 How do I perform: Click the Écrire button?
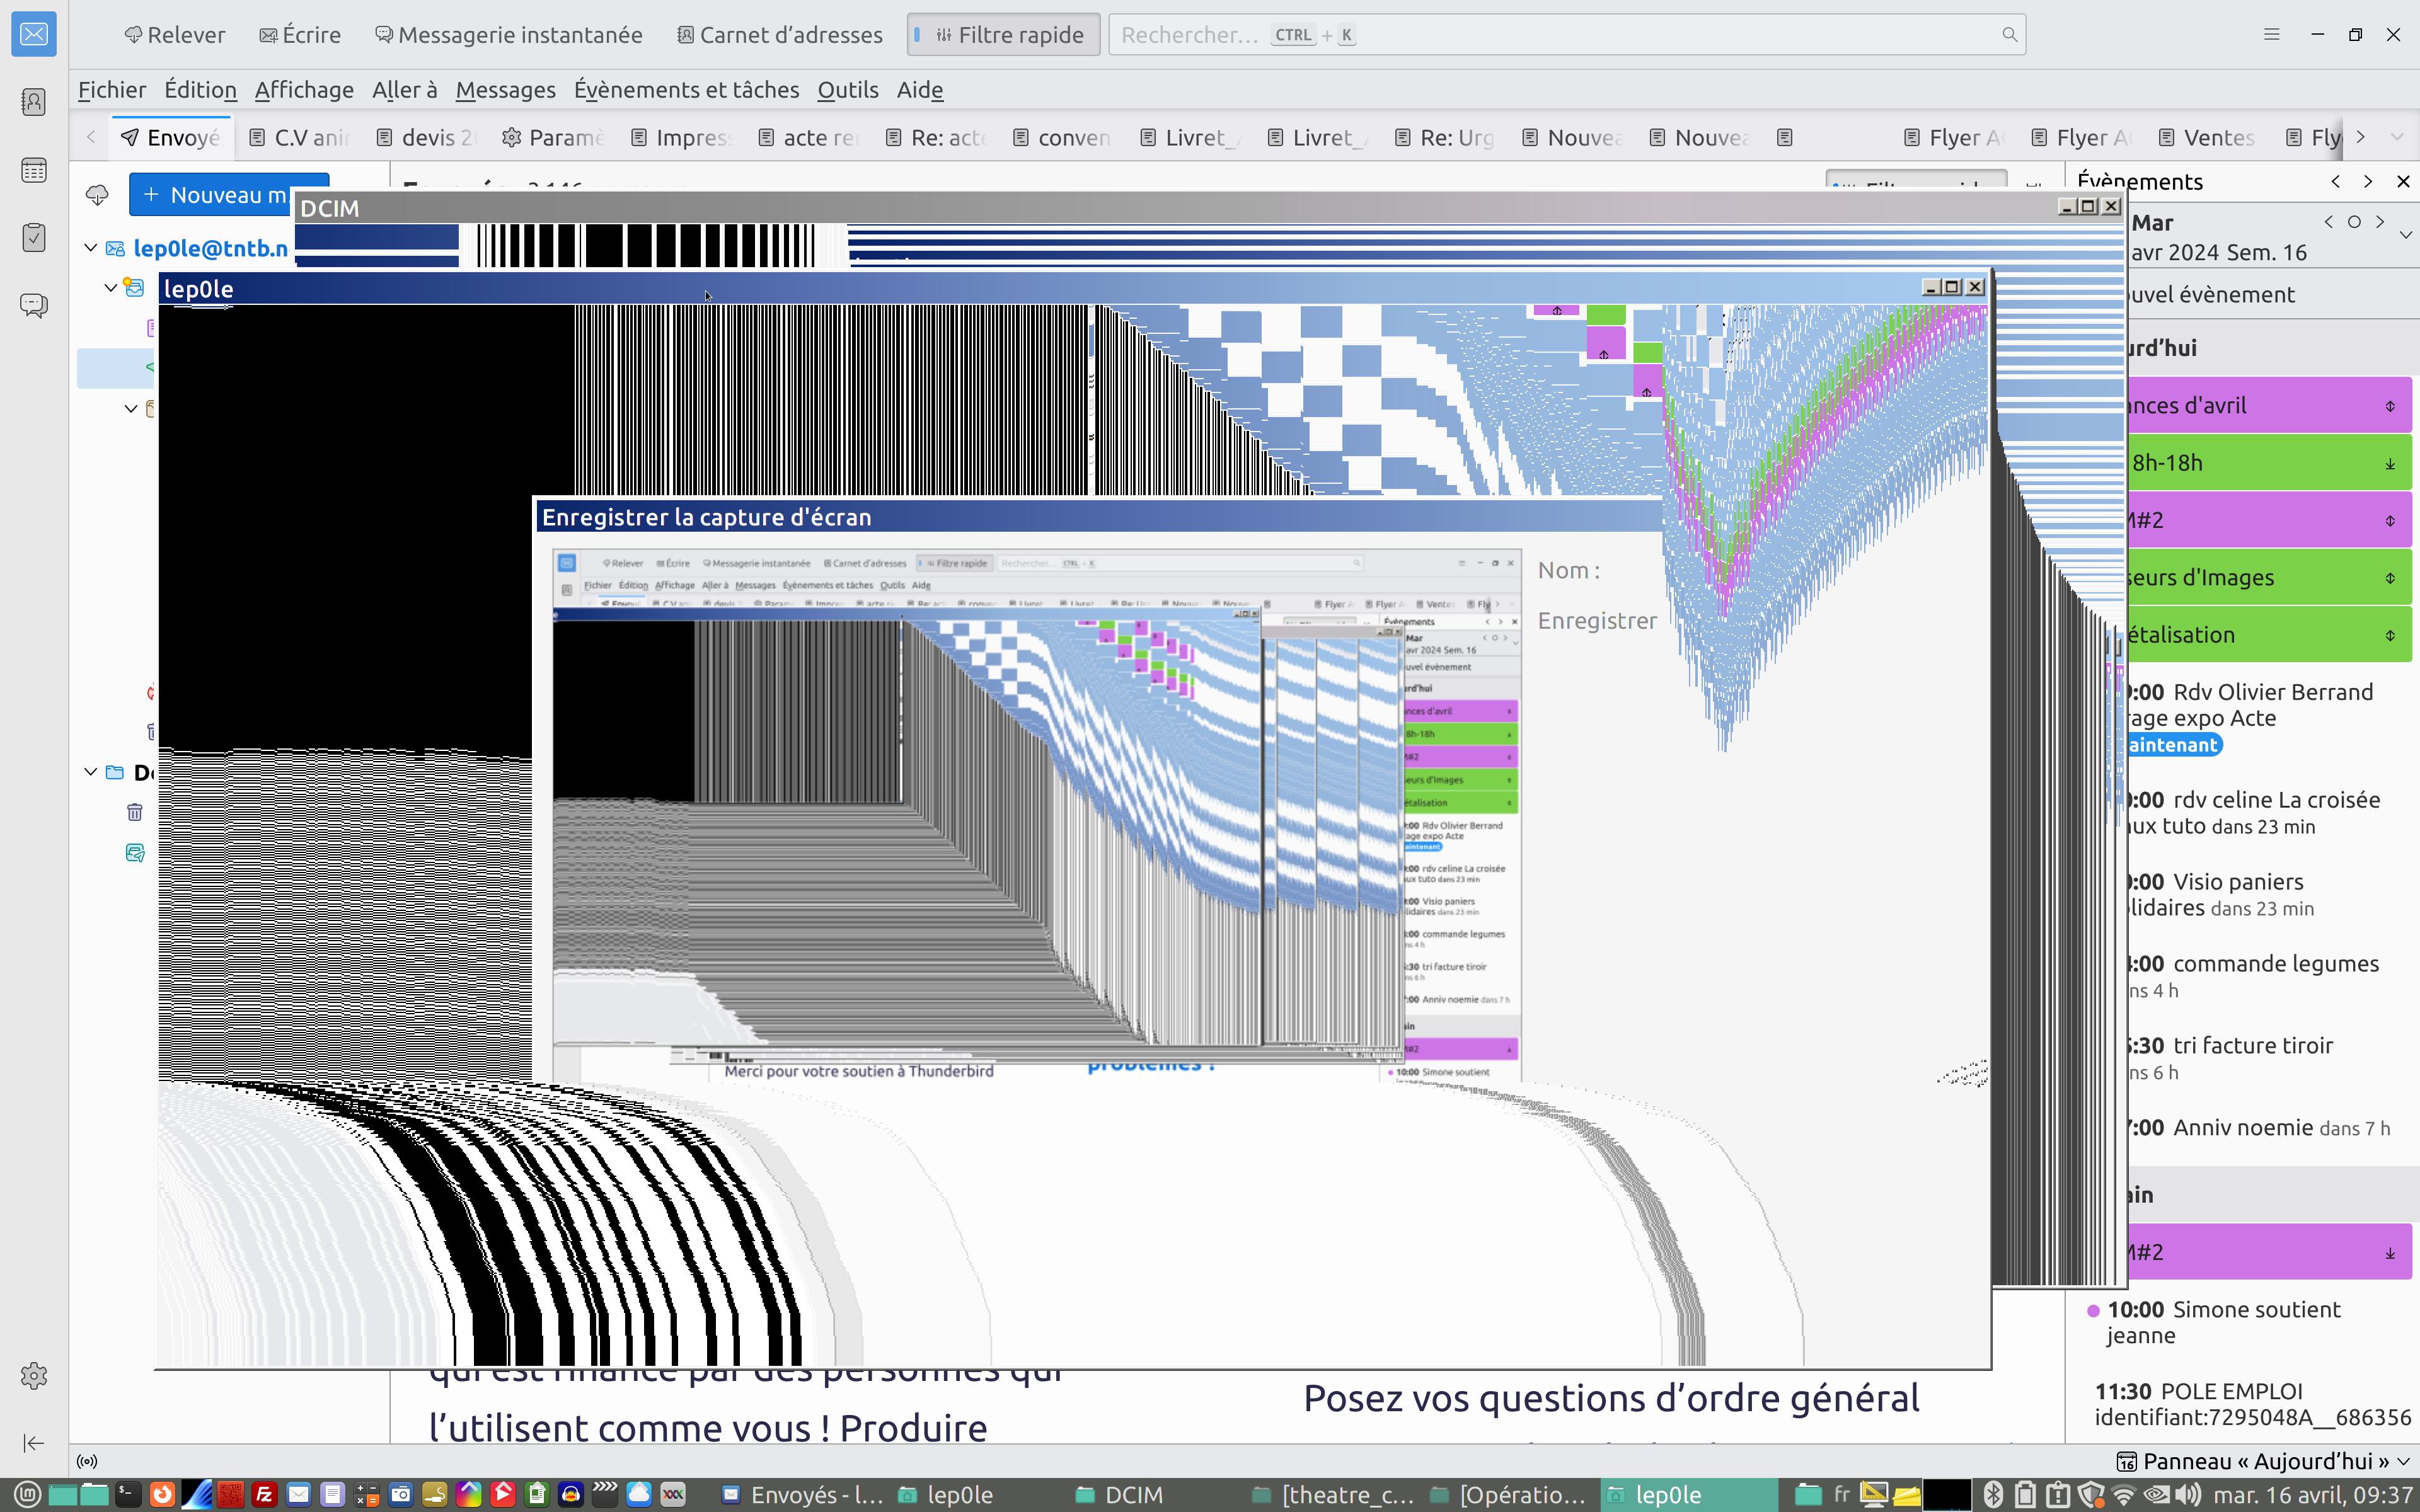click(x=300, y=35)
